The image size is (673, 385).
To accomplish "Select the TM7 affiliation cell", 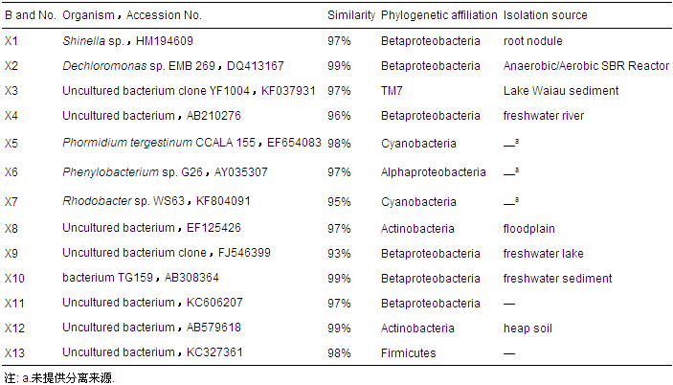I will [x=391, y=91].
